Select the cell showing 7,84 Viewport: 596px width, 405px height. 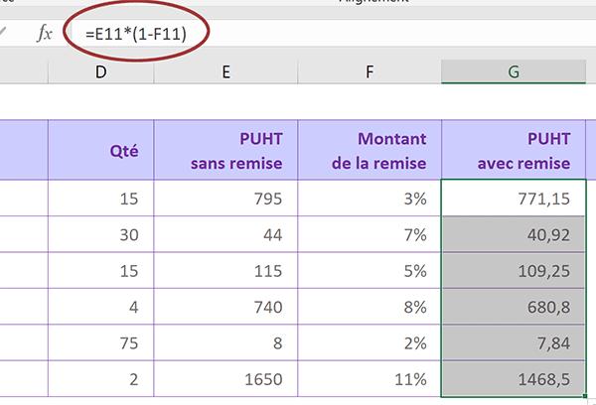(x=514, y=342)
